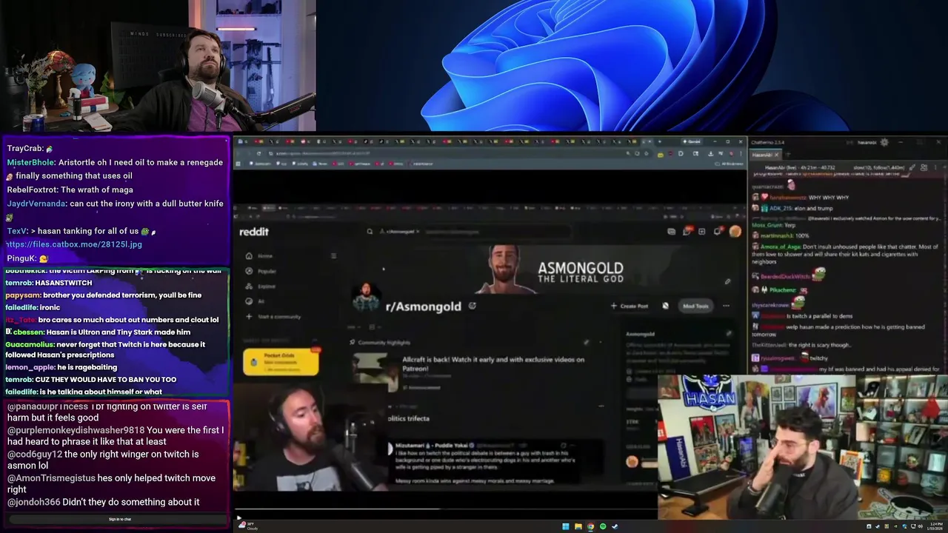This screenshot has width=948, height=533.
Task: Open Mod Tools
Action: coord(695,306)
